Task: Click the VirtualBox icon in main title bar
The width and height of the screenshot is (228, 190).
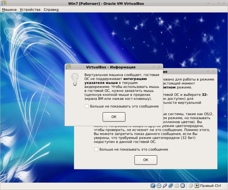Action: coord(4,3)
